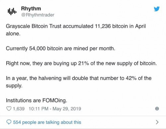
Task: Select the Grayscale Bitcoin Trust sentence
Action: [x=76, y=30]
